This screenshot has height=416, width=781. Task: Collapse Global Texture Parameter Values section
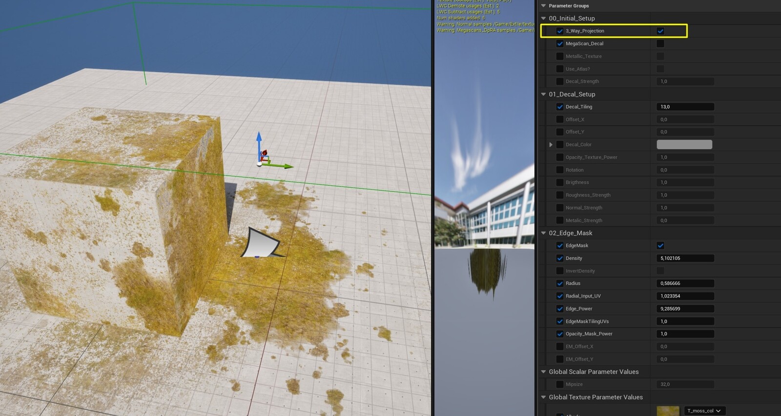click(x=543, y=397)
